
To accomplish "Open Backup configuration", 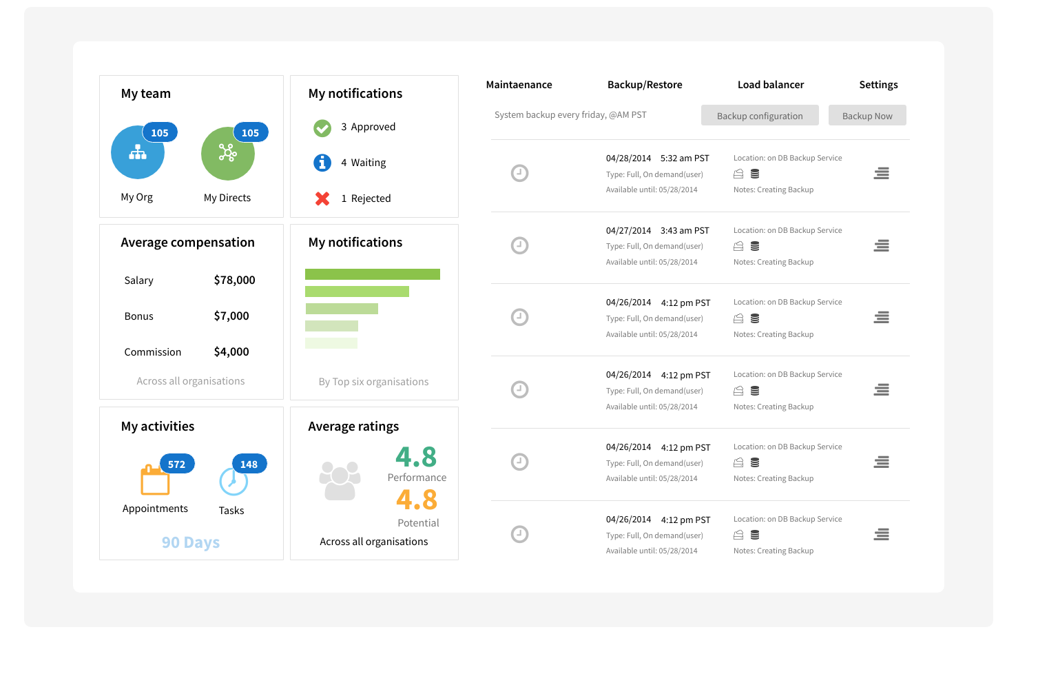I will (760, 115).
